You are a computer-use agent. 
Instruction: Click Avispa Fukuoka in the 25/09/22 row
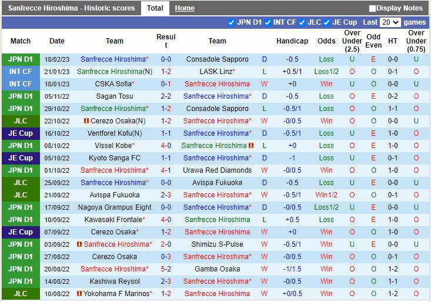click(217, 183)
